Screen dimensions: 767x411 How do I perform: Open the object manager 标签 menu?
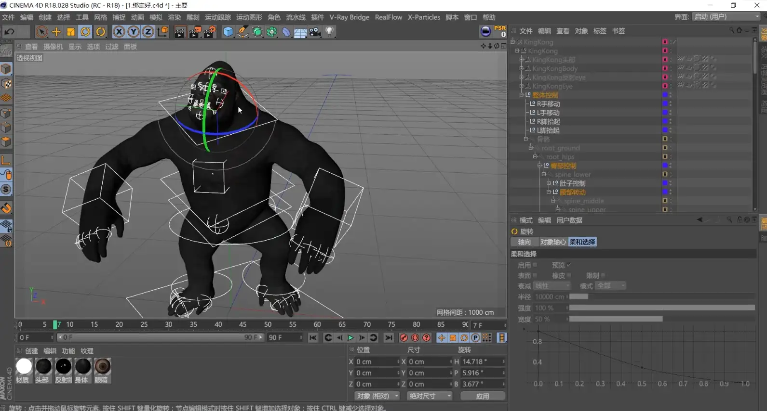point(600,31)
